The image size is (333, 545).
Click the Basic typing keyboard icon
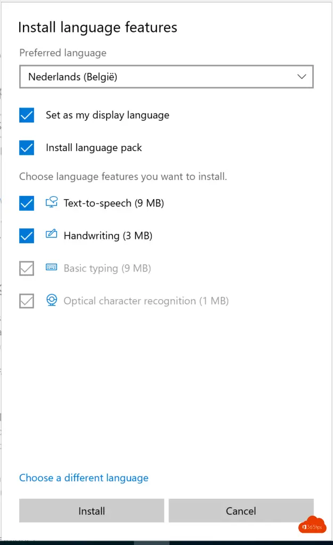[x=52, y=268]
